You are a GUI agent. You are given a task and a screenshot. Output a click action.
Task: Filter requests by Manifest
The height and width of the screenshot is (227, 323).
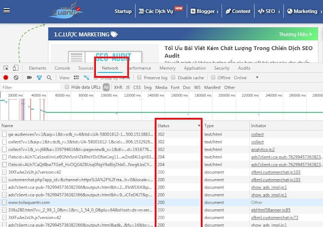(x=212, y=87)
